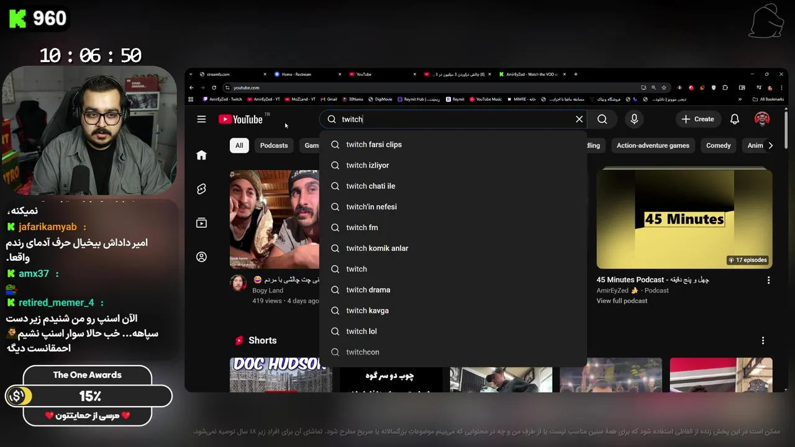Select the 'twitch fm' suggestion
Screen dimensions: 795x447
[x=453, y=228]
